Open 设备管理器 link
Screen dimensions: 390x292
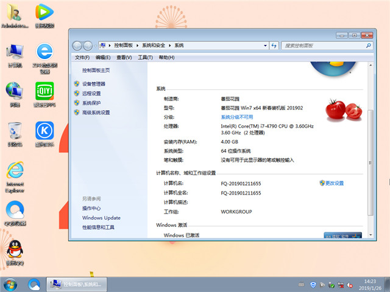pyautogui.click(x=94, y=84)
